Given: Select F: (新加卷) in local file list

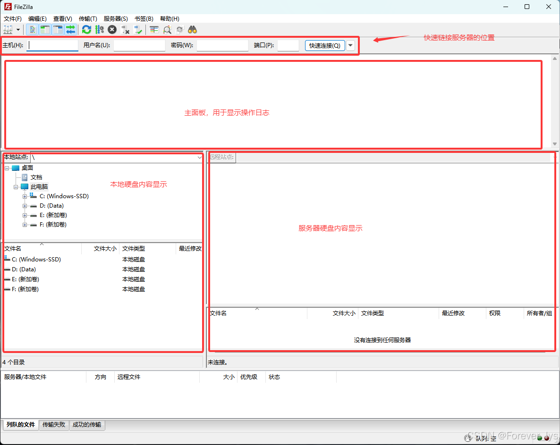Looking at the screenshot, I should pos(25,289).
